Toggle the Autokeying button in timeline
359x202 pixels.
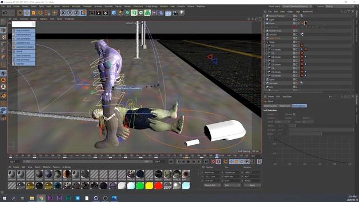(219, 162)
